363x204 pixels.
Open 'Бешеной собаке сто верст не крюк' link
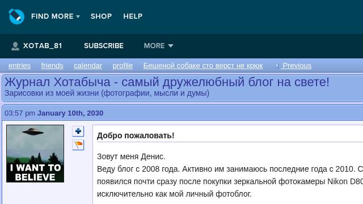(x=203, y=66)
